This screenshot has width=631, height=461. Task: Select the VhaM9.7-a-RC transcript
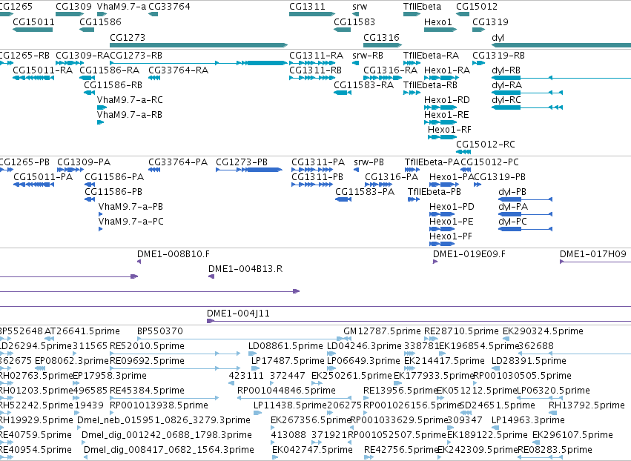(x=102, y=107)
